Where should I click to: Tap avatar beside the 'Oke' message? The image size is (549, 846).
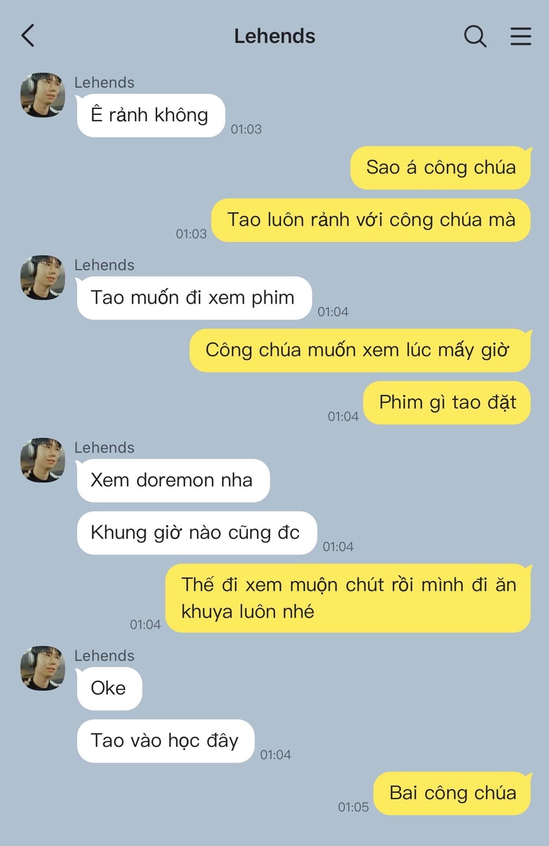(x=43, y=668)
